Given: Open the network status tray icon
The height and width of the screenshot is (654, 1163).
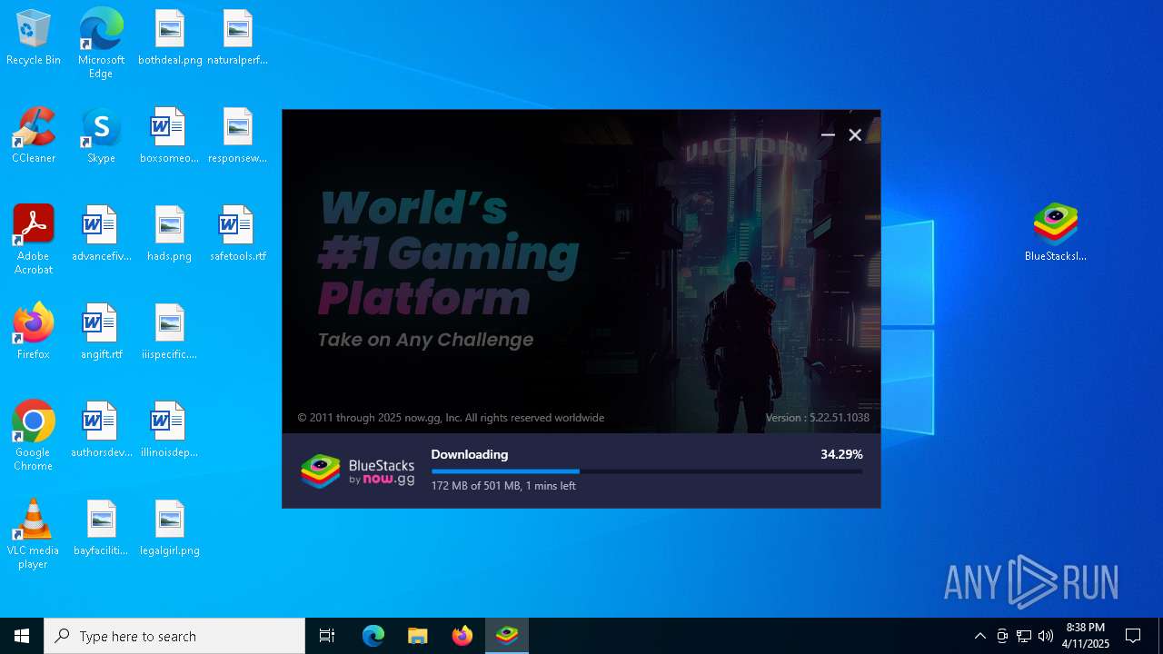Looking at the screenshot, I should point(1024,636).
